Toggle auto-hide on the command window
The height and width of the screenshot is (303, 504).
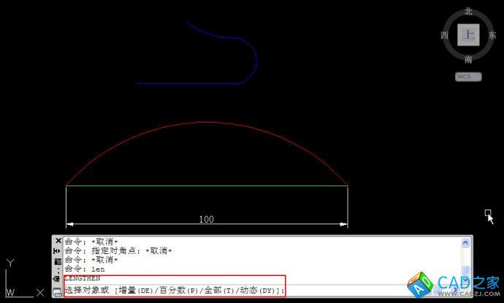(x=58, y=250)
